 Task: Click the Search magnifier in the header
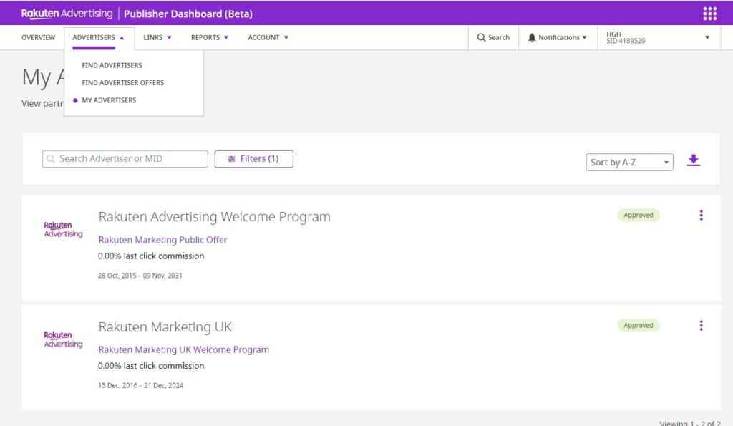pos(481,37)
